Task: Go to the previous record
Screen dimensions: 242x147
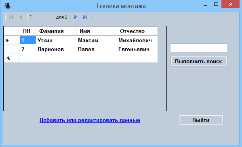Action: pyautogui.click(x=21, y=17)
